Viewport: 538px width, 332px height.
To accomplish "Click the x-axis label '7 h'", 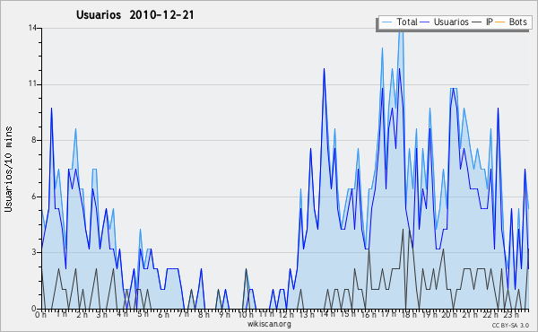I will coord(184,314).
